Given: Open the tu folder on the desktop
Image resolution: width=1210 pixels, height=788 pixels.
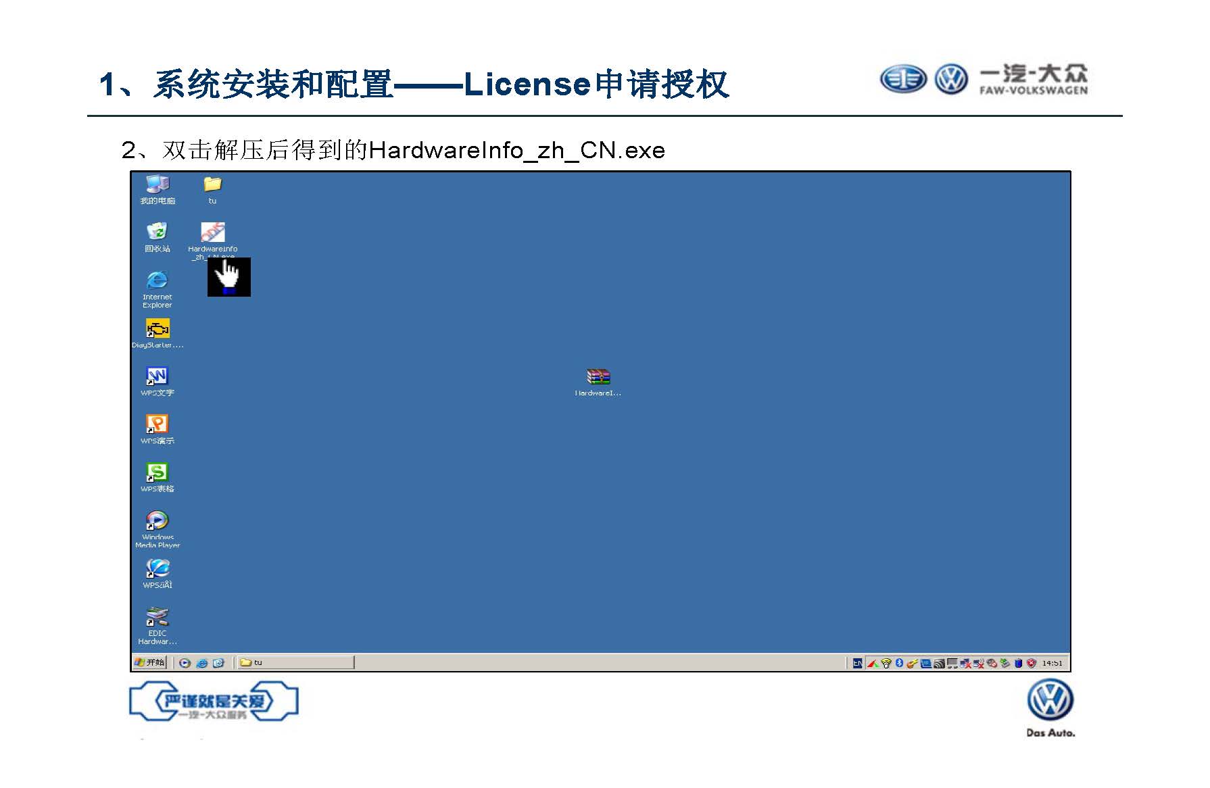Looking at the screenshot, I should pyautogui.click(x=212, y=184).
